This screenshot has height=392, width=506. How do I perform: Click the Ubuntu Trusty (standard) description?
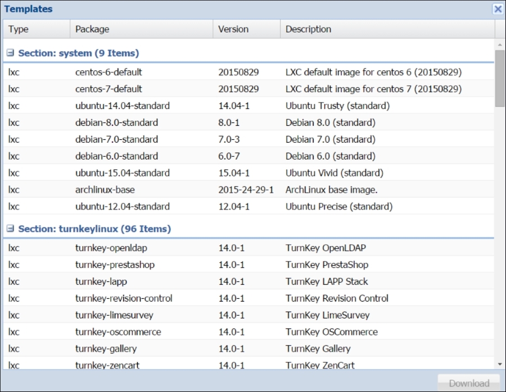click(337, 106)
